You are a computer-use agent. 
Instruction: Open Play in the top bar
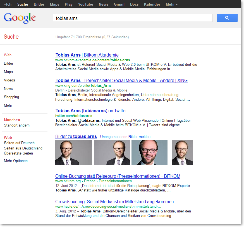tap(69, 4)
